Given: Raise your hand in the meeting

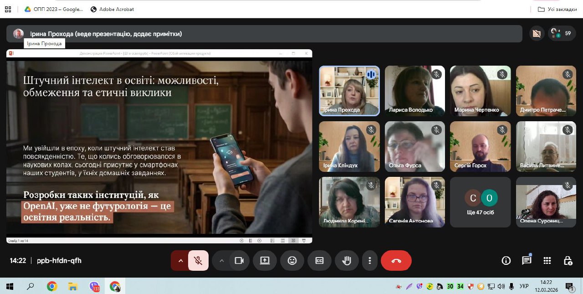Looking at the screenshot, I should point(347,261).
